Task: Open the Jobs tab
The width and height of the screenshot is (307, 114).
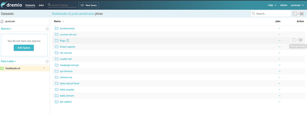Action: pyautogui.click(x=41, y=5)
